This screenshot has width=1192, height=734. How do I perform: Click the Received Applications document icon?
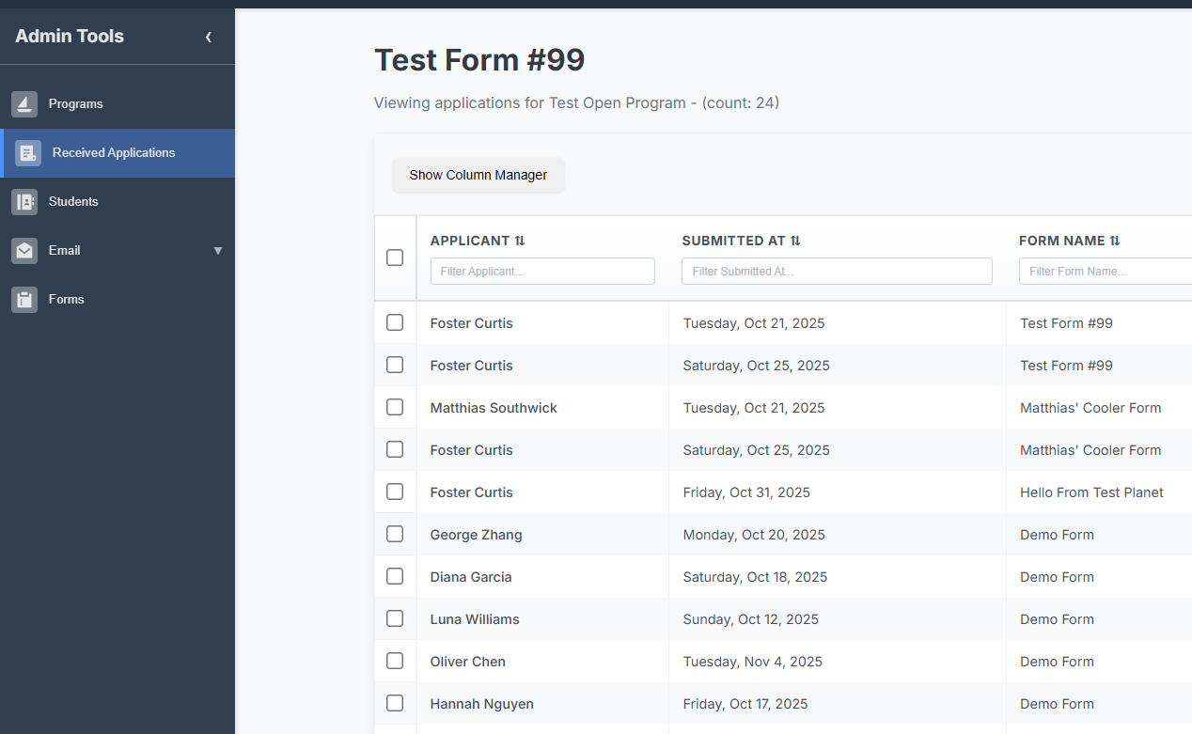pos(27,152)
